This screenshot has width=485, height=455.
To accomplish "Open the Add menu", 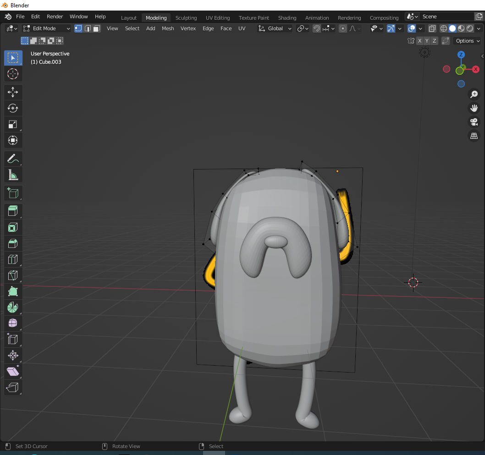I will (151, 28).
